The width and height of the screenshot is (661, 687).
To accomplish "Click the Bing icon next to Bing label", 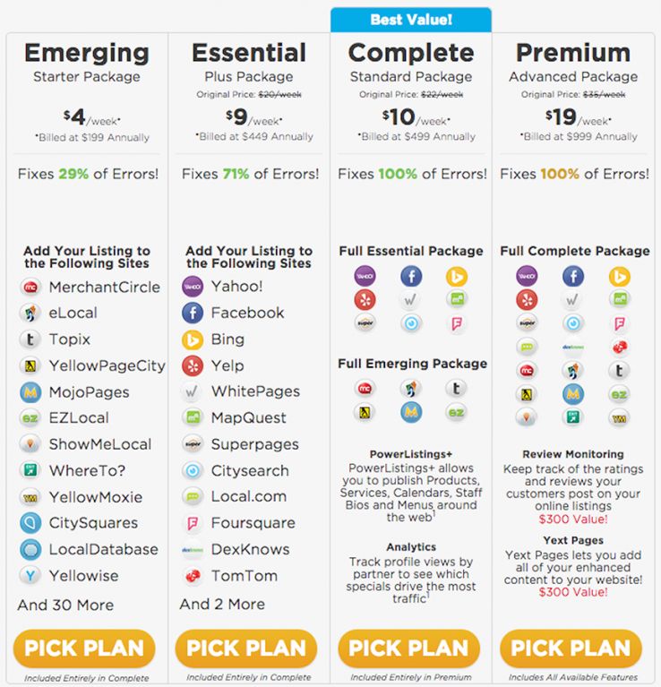I will 193,339.
